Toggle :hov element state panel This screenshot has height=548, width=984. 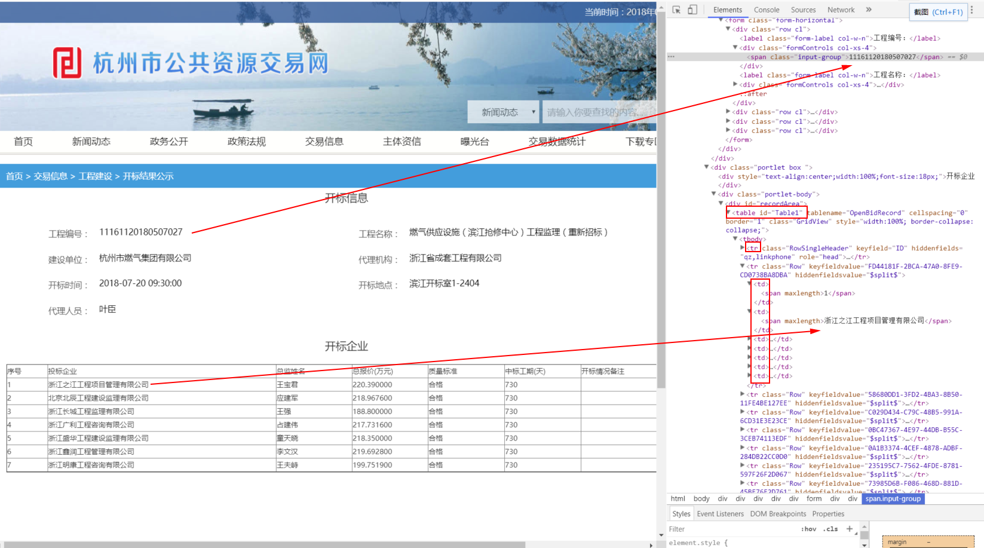(808, 529)
